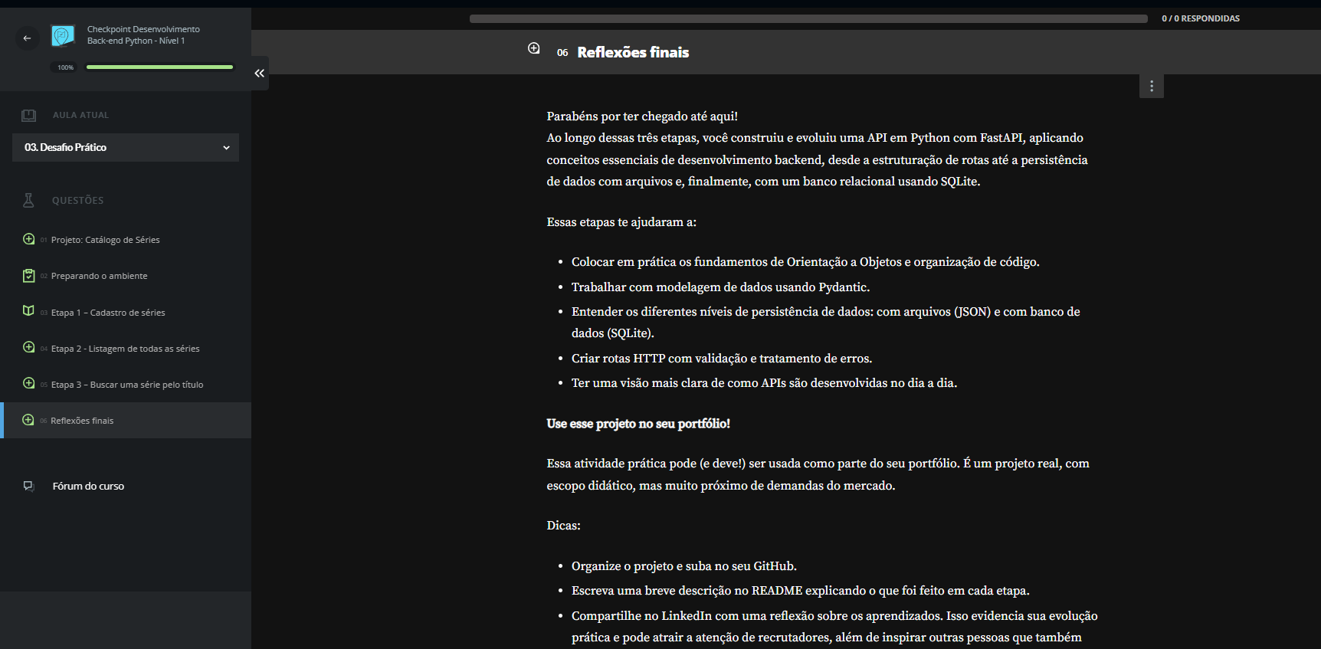Click the 100% progress badge
The height and width of the screenshot is (649, 1321).
tap(66, 67)
